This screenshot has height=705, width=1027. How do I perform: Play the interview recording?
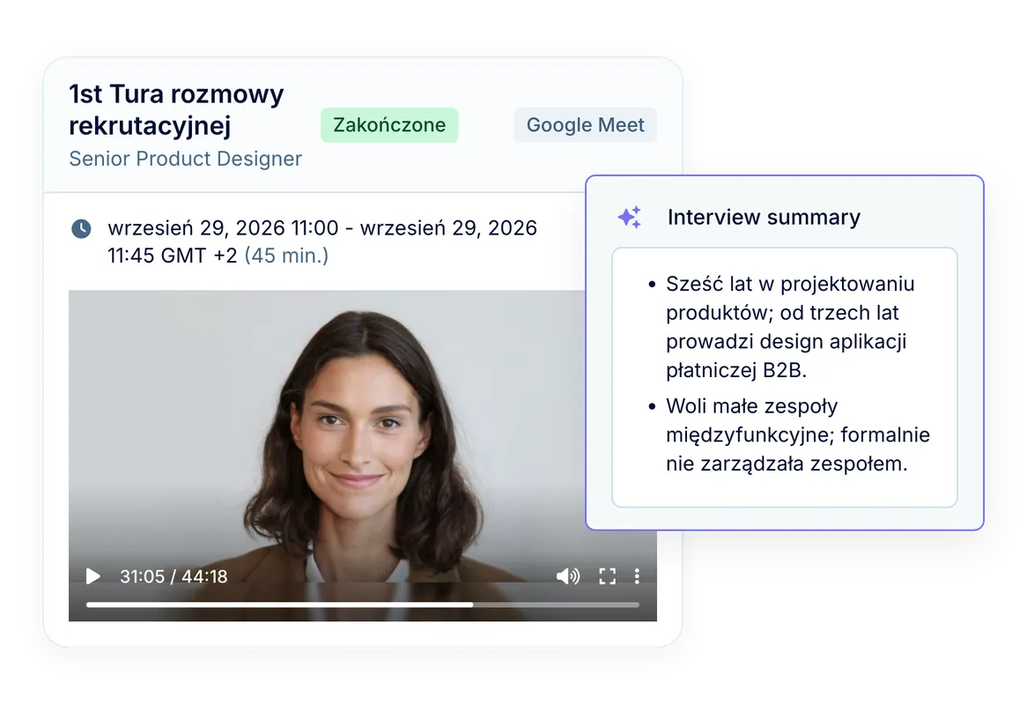point(93,576)
